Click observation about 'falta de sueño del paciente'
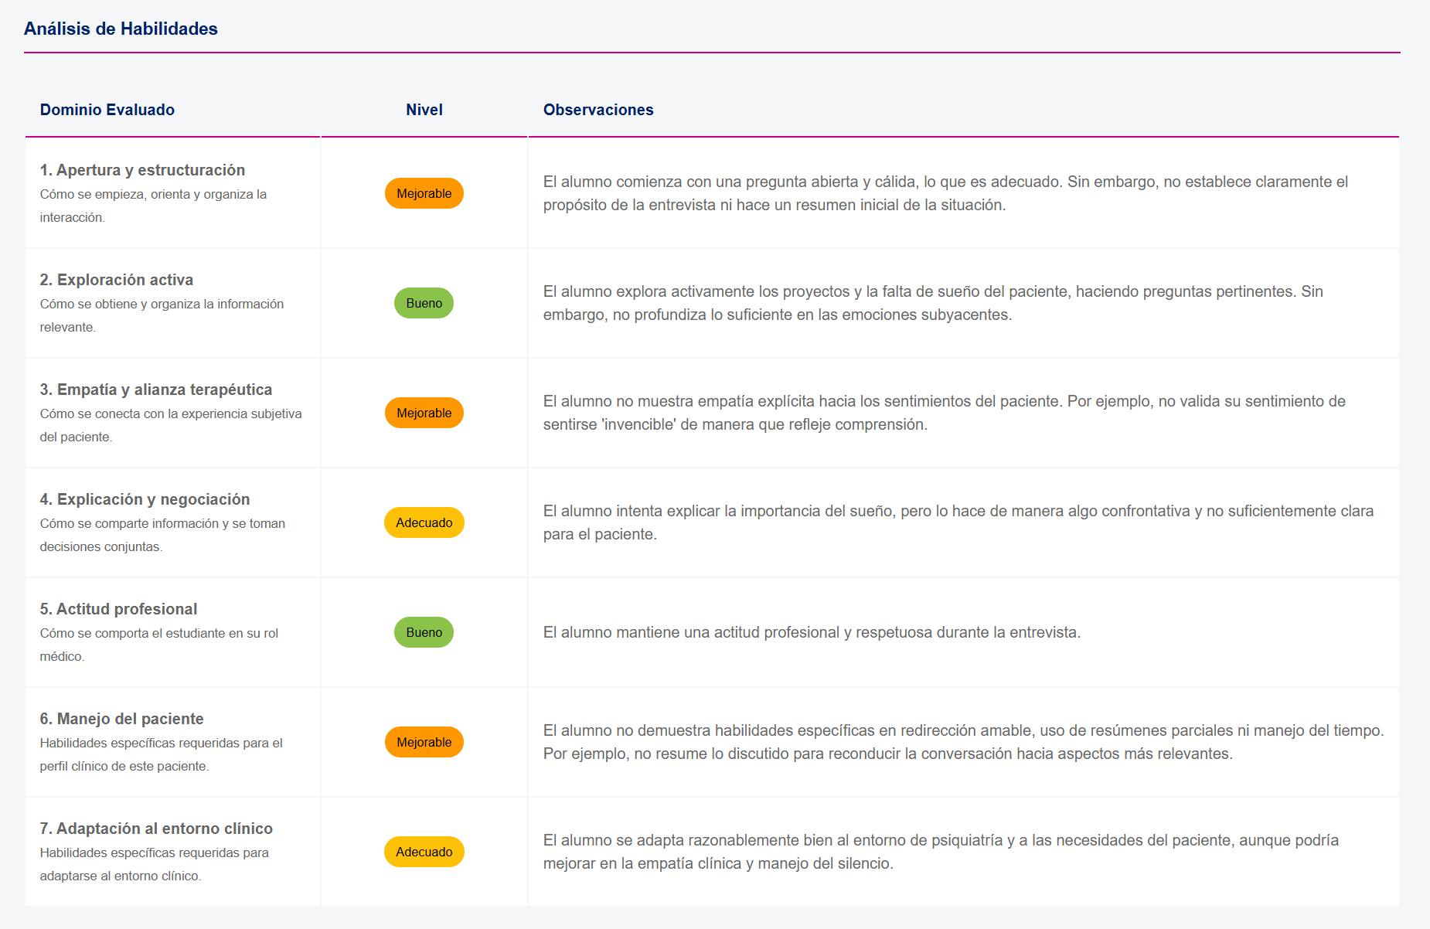This screenshot has height=929, width=1430. (x=933, y=303)
